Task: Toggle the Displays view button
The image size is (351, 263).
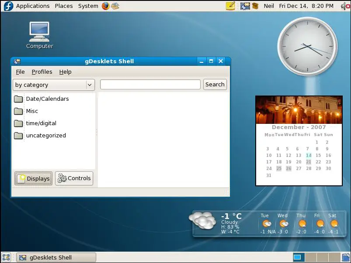Action: pos(33,178)
